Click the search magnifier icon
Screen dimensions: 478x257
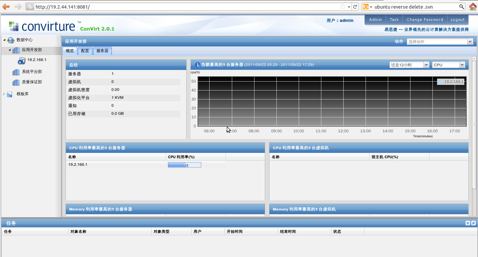tap(462, 7)
